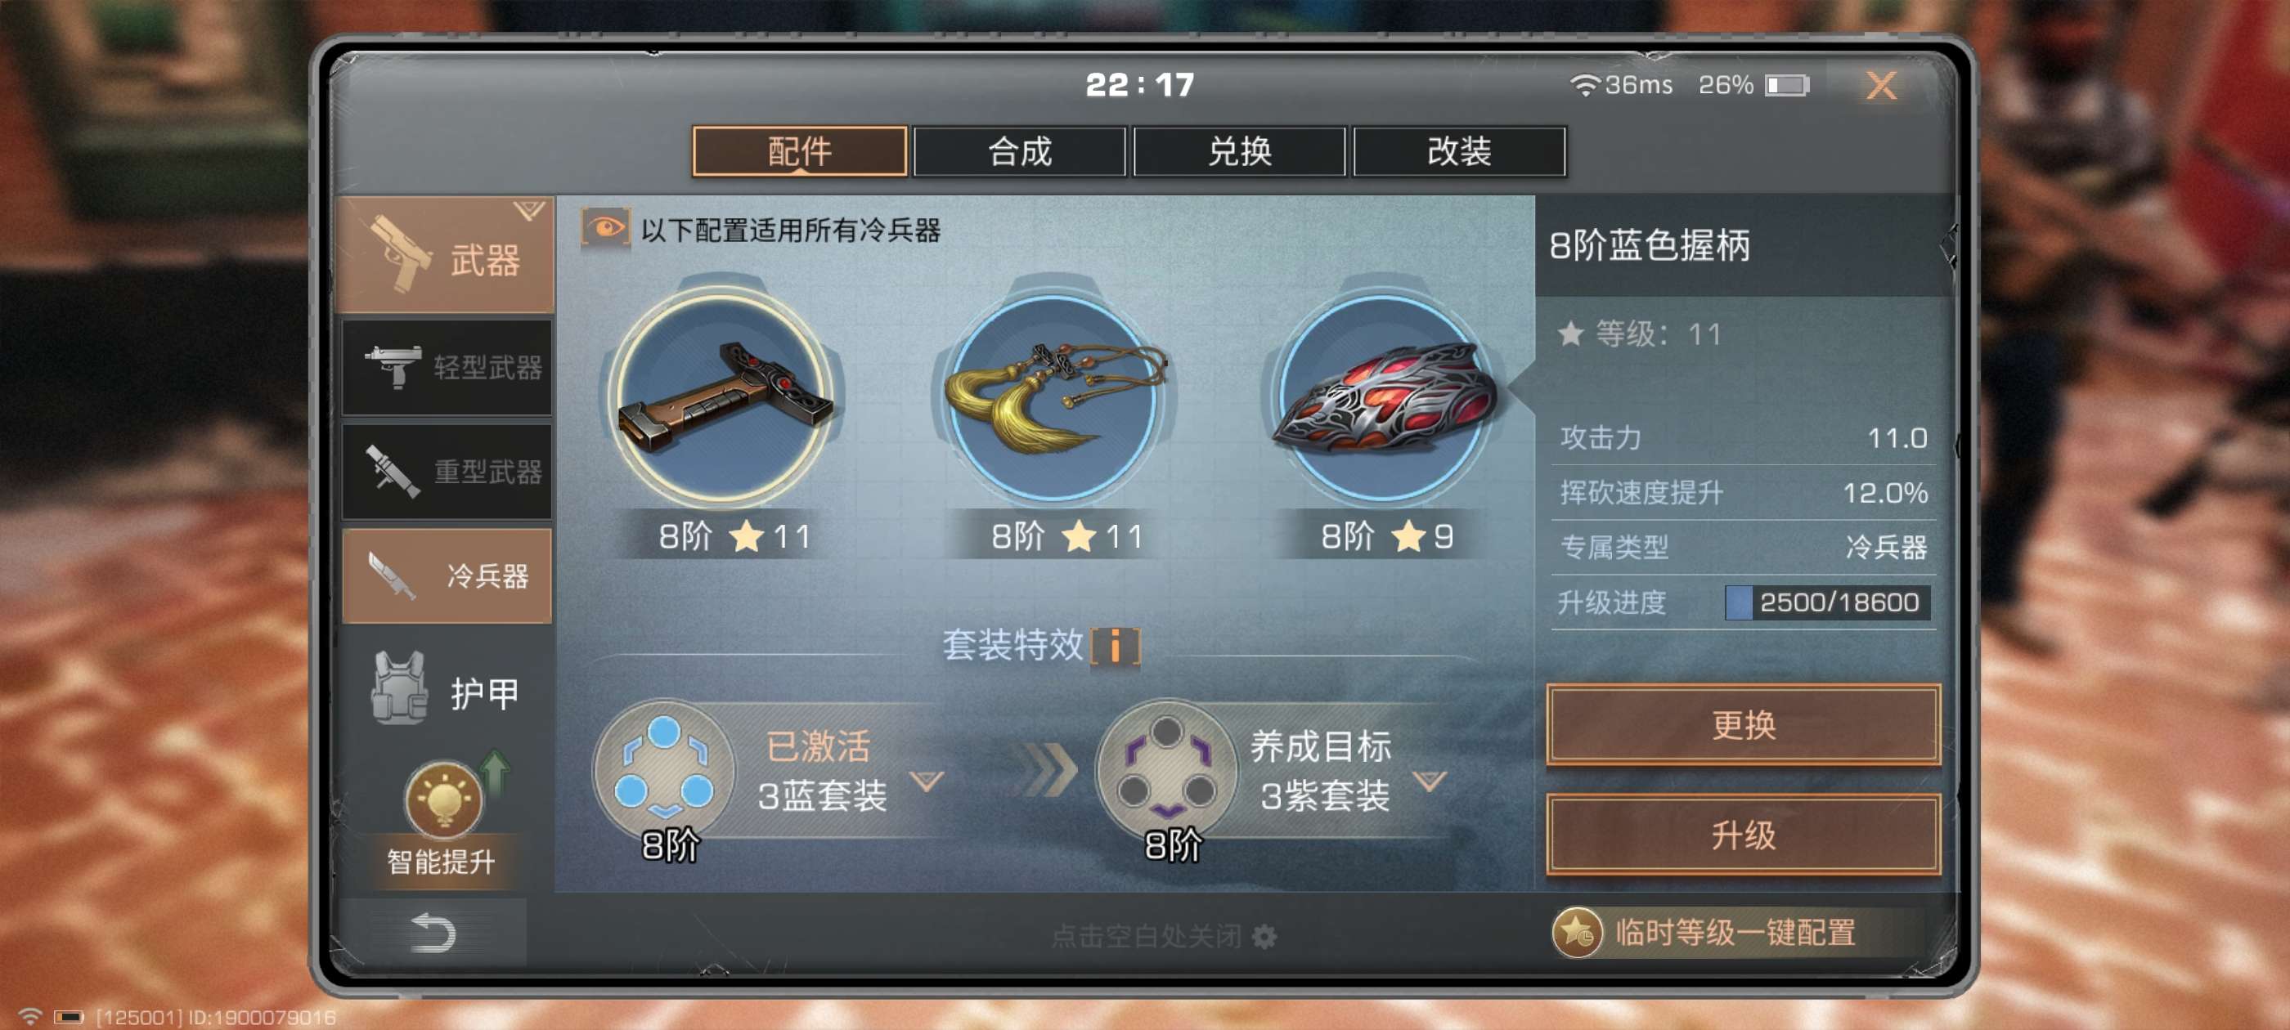Select the 冷兵器 cold weapon category
The image size is (2290, 1030).
point(447,575)
